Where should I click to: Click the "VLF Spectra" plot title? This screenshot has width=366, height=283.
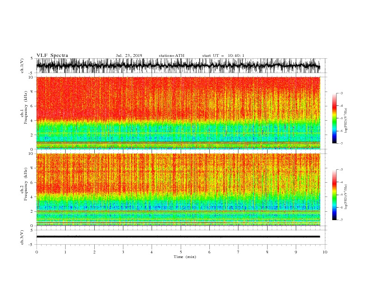pos(52,55)
